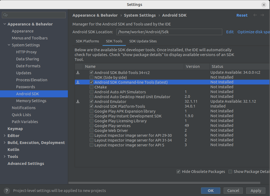Click the Reset link
Screen dimensions: 270x196
pyautogui.click(x=242, y=15)
